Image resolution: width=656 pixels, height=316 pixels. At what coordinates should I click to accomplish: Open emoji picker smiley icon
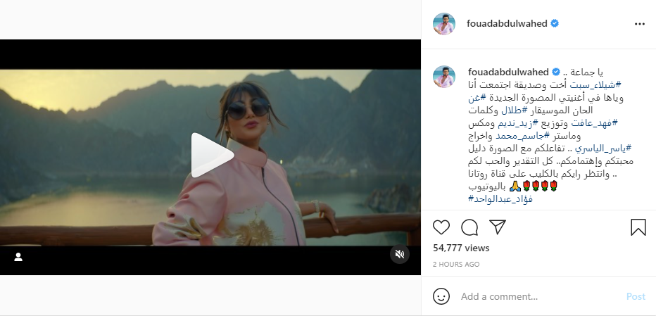pyautogui.click(x=441, y=296)
